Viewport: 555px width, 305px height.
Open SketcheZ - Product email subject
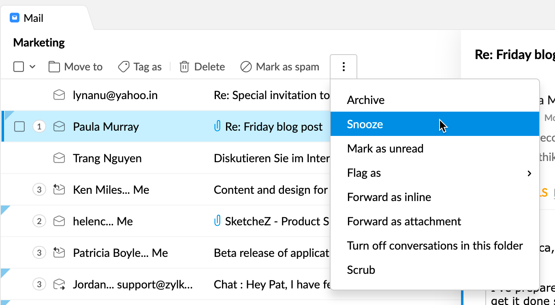277,221
